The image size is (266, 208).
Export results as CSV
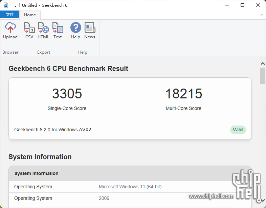(29, 31)
